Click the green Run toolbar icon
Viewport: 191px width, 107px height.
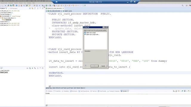[47, 5]
